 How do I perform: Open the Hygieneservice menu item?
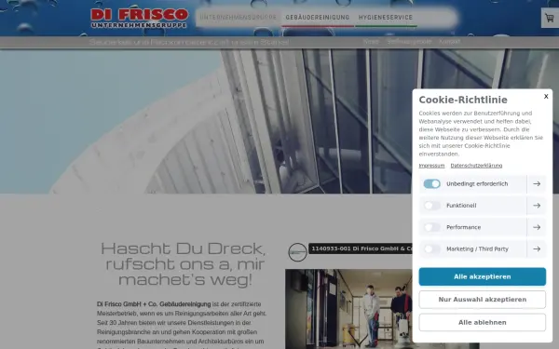[386, 17]
